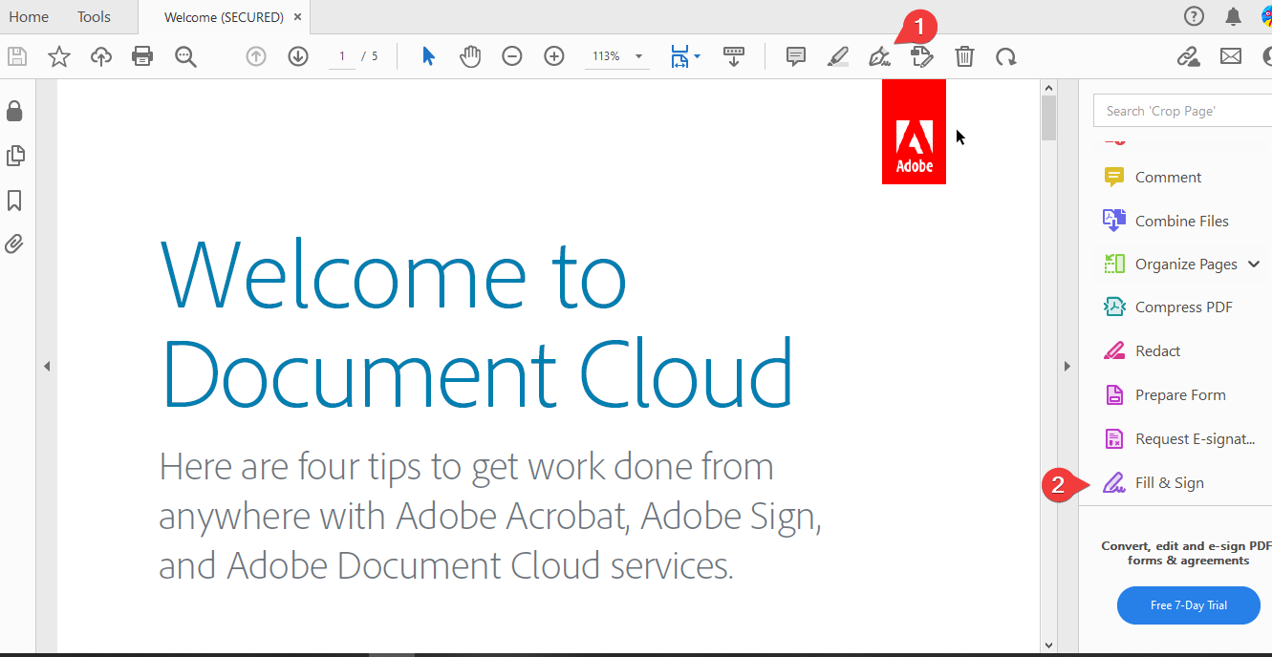Open Fill & Sign in the tools pane
The height and width of the screenshot is (657, 1272).
tap(1169, 483)
